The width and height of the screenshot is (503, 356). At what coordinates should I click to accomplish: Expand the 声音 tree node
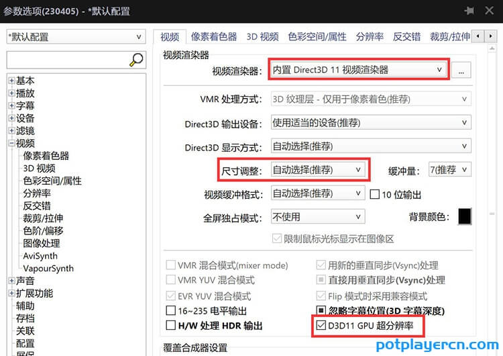[11, 281]
